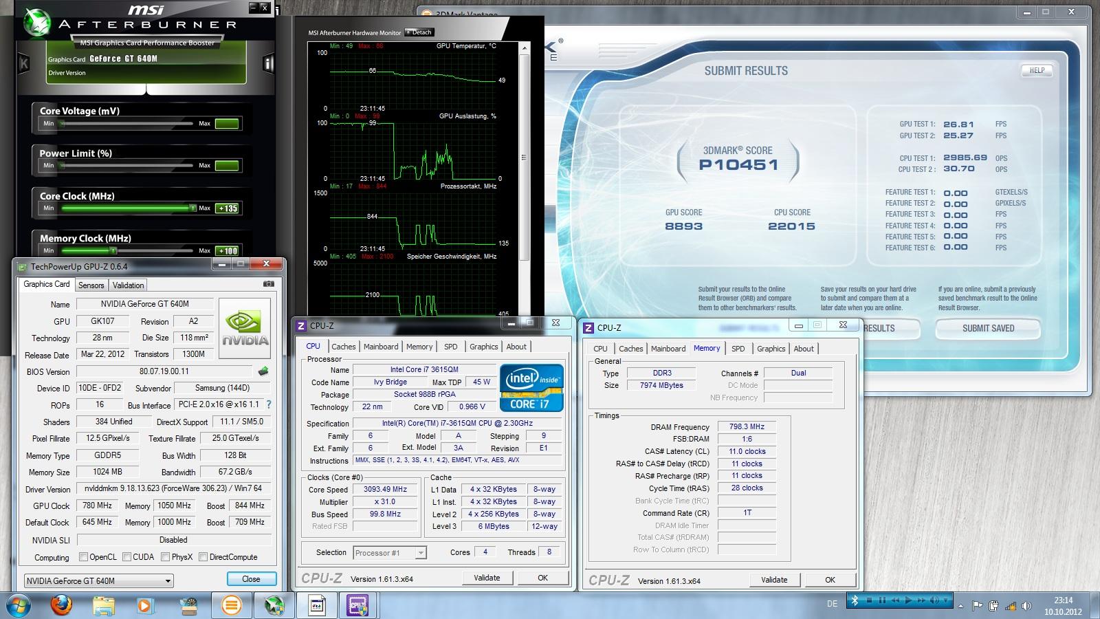This screenshot has height=619, width=1100.
Task: Toggle the CUDA checkbox in GPU-Z
Action: tap(126, 557)
